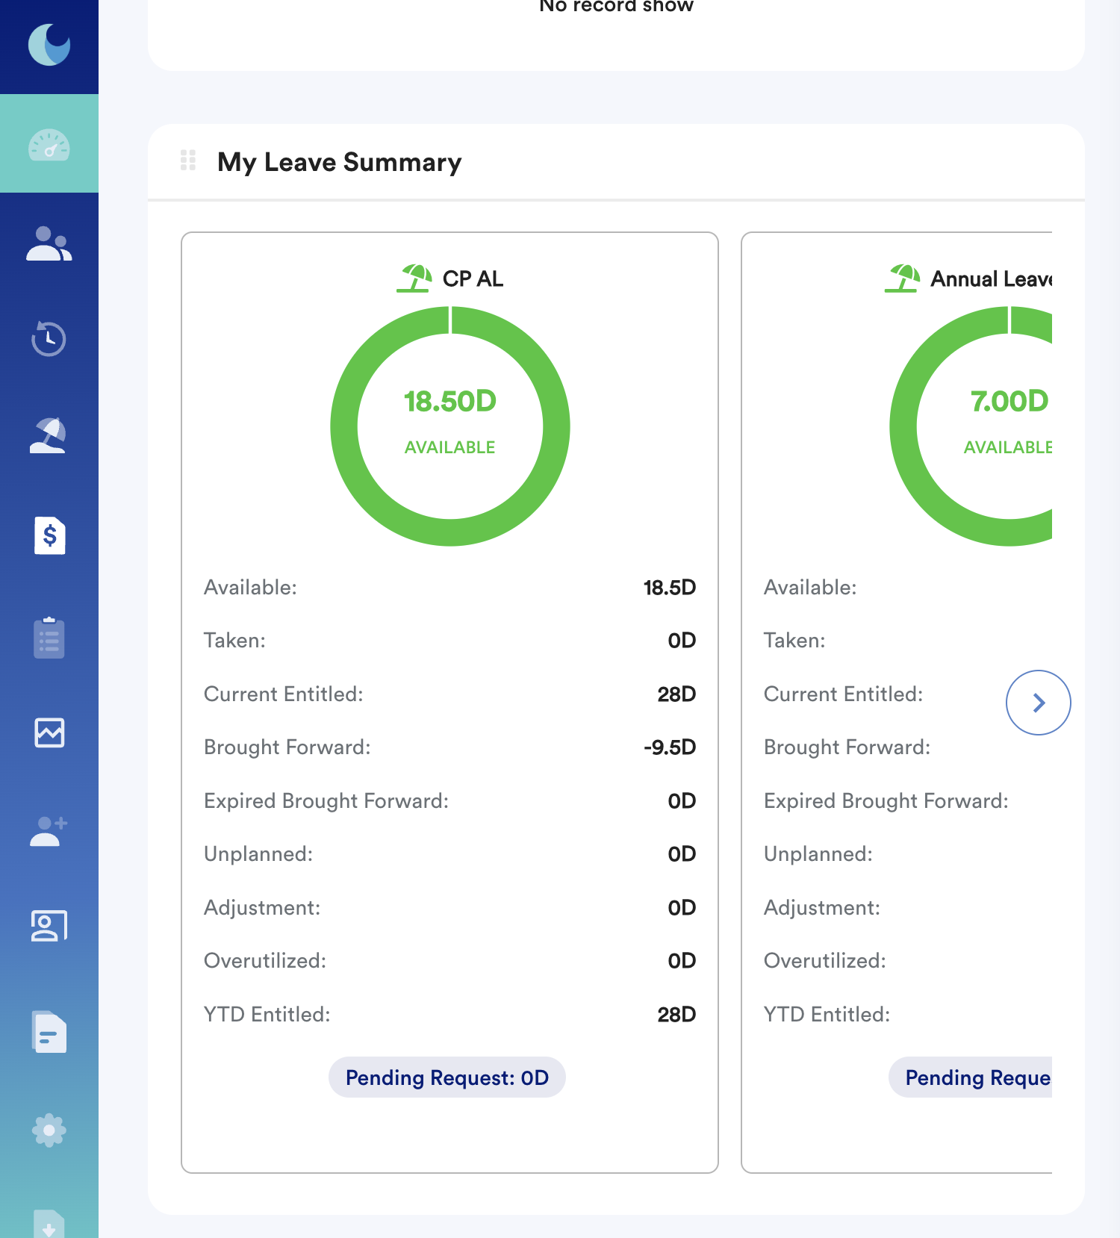The width and height of the screenshot is (1120, 1238).
Task: Click the No record show message
Action: (617, 6)
